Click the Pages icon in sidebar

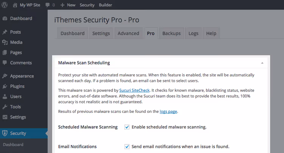(5, 53)
